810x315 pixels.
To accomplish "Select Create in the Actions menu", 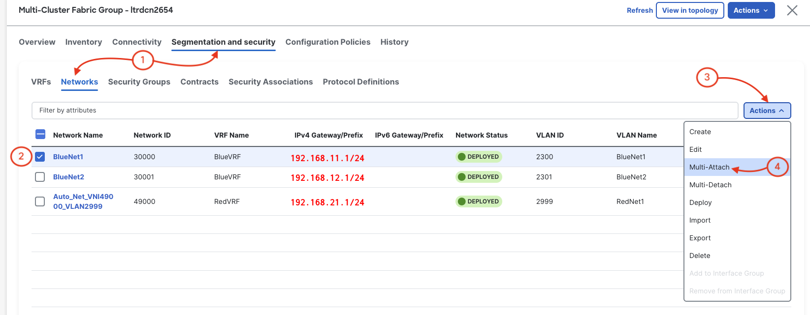I will point(700,132).
